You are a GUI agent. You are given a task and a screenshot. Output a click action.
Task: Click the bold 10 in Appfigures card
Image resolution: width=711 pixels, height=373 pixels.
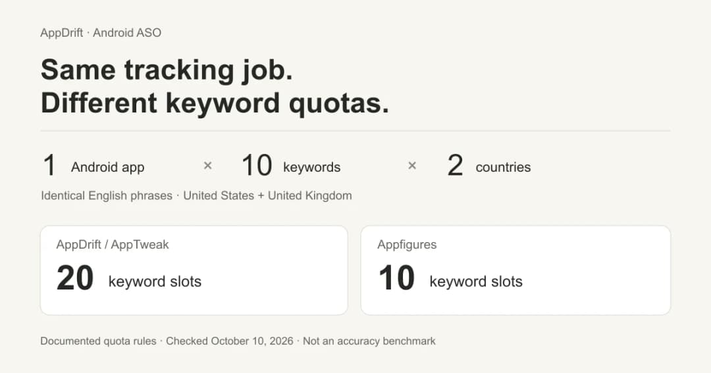pyautogui.click(x=396, y=278)
